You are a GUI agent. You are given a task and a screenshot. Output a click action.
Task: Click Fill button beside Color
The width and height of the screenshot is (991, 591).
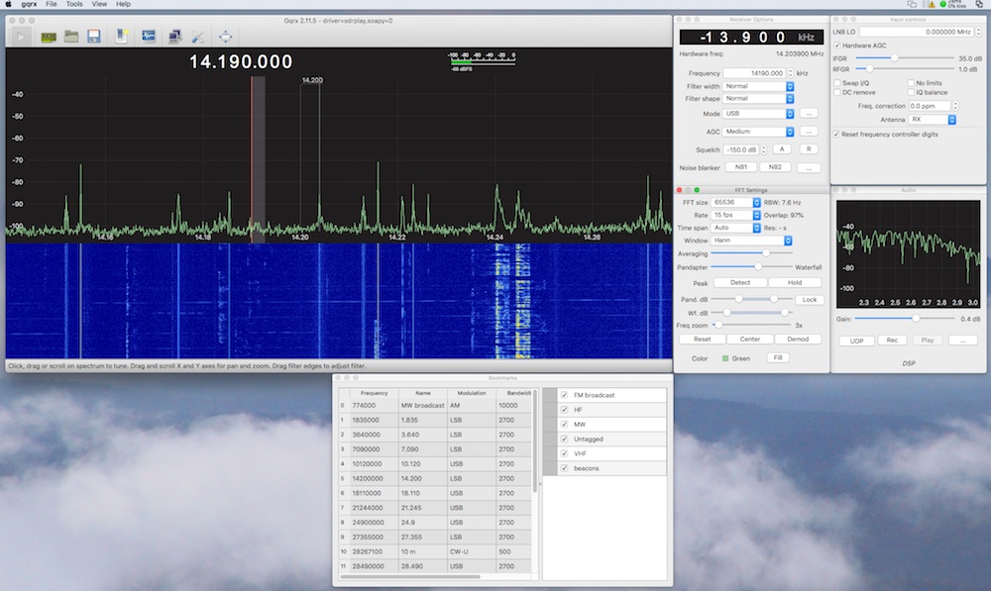(778, 358)
